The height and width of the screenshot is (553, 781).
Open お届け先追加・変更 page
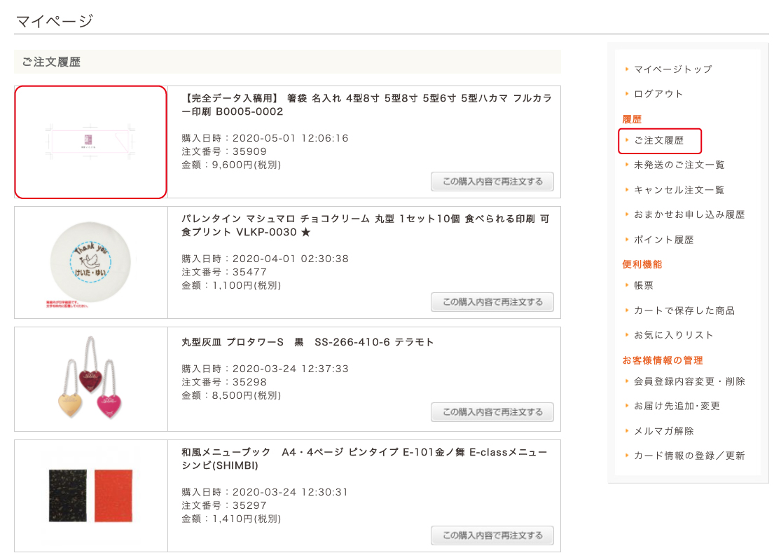677,406
